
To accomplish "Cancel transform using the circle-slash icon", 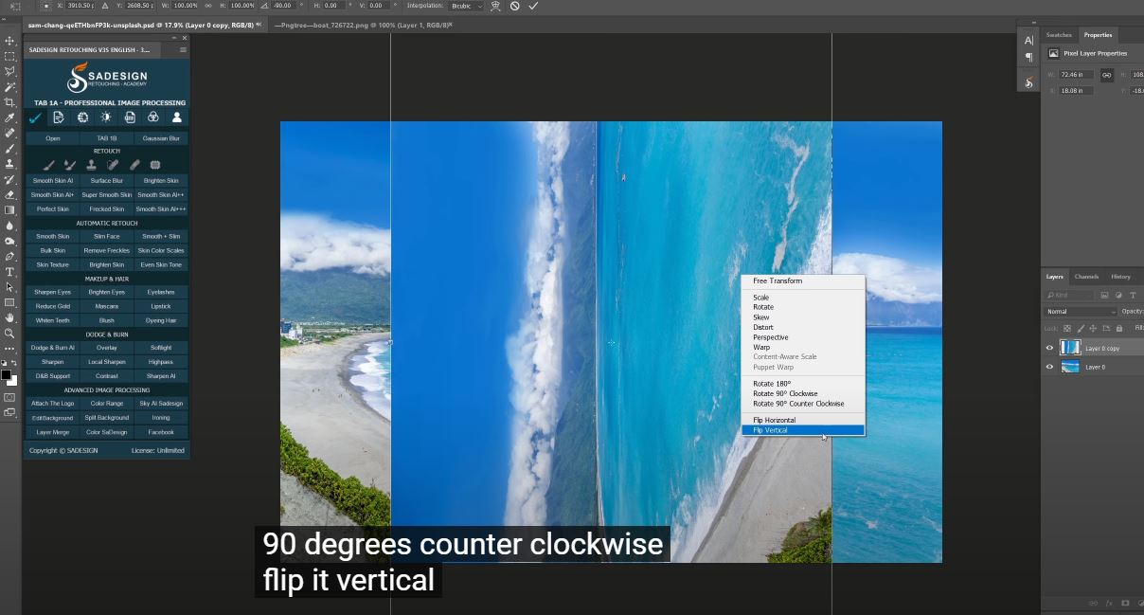I will tap(514, 6).
